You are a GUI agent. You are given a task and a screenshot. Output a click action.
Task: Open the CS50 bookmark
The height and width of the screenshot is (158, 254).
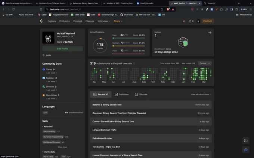point(42,14)
